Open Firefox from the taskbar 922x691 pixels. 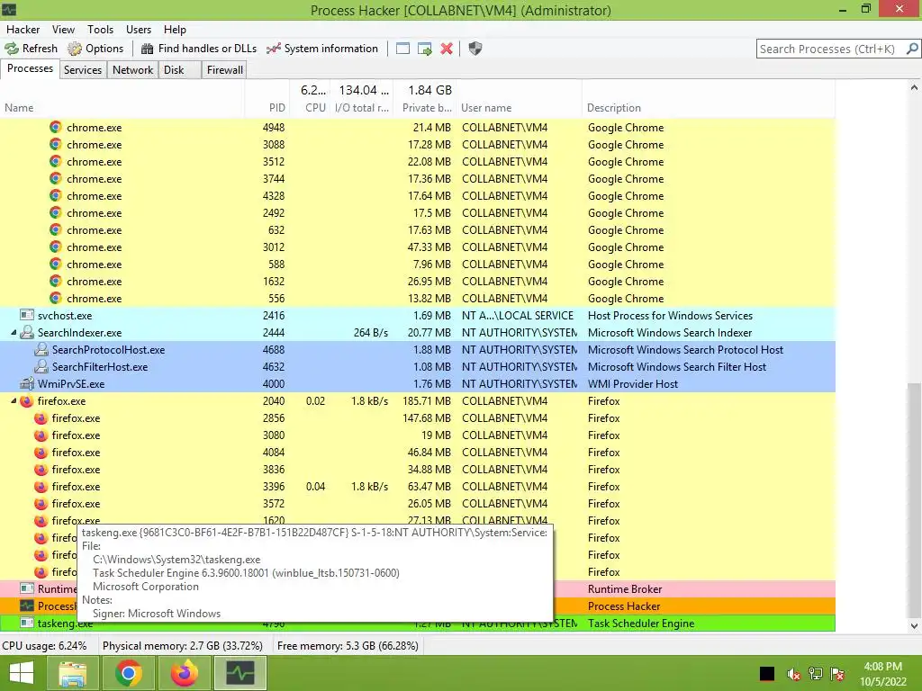184,673
